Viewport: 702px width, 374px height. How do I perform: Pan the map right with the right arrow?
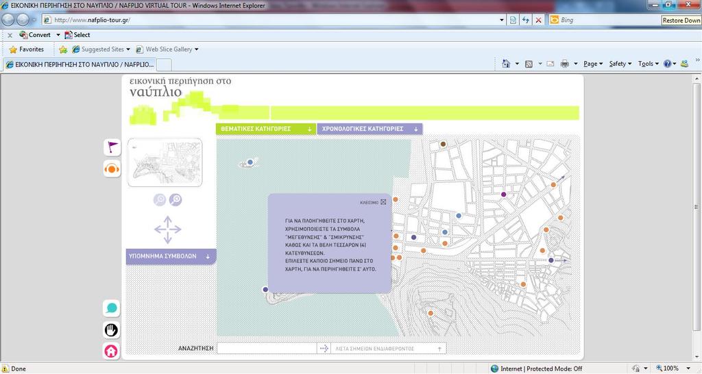[x=176, y=229]
